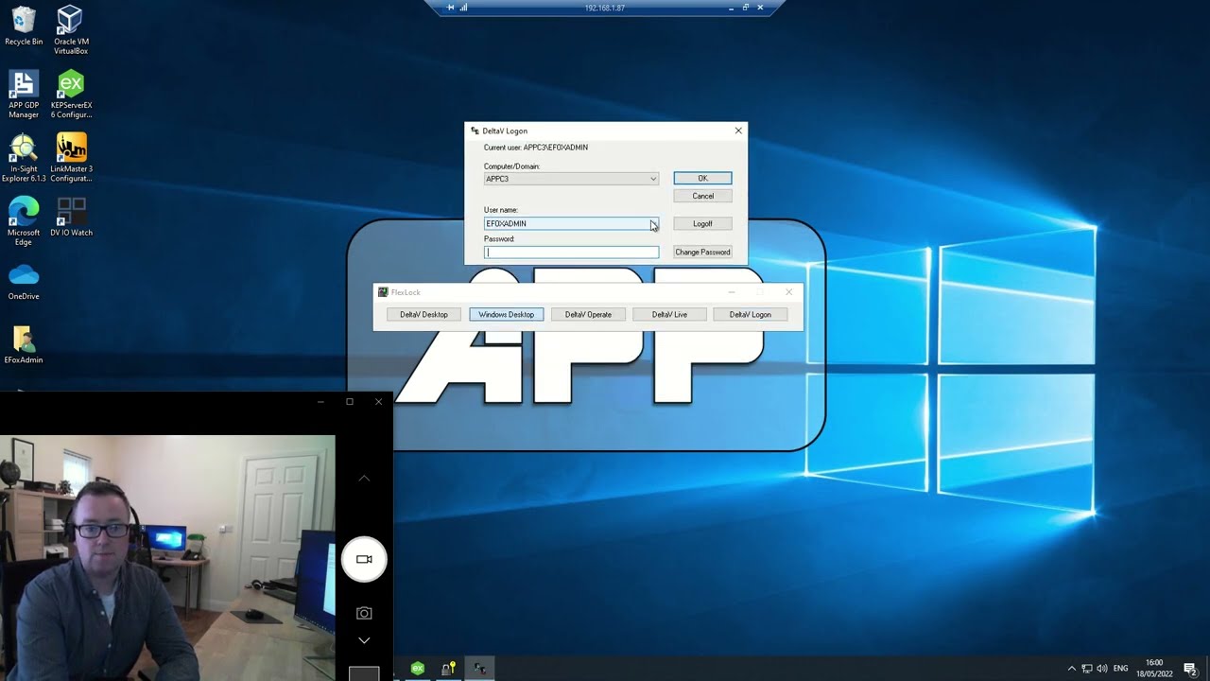Open the notification center icon
Image resolution: width=1210 pixels, height=681 pixels.
pyautogui.click(x=1190, y=669)
